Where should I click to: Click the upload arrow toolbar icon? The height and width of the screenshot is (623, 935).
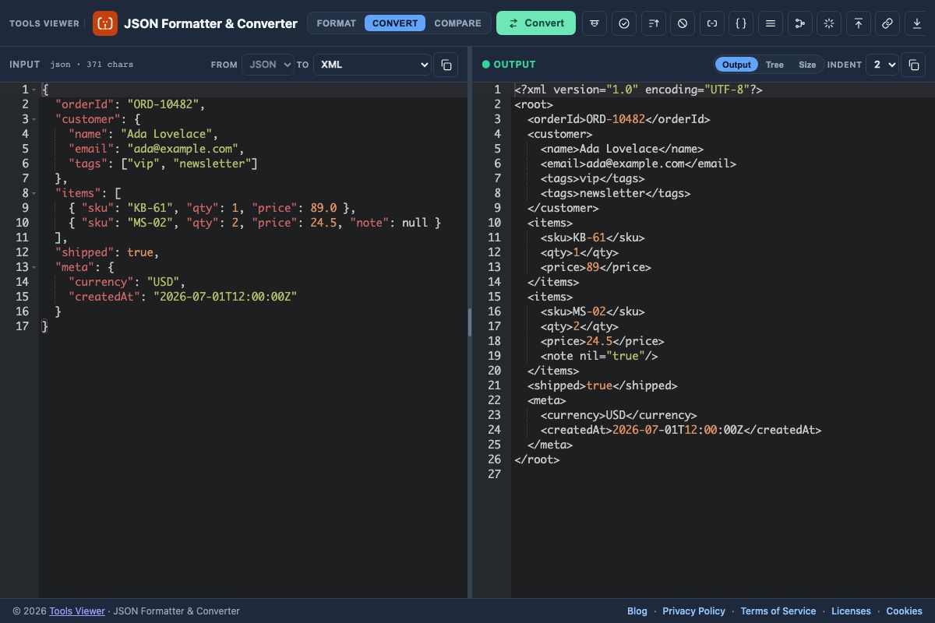click(x=858, y=23)
